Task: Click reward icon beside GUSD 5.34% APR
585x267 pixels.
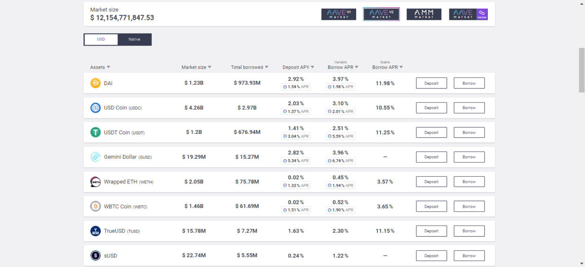Action: click(x=285, y=161)
